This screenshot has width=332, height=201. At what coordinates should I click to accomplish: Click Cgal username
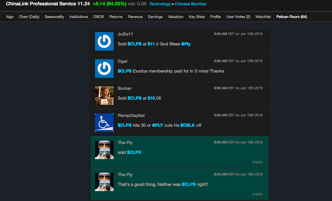coord(123,61)
